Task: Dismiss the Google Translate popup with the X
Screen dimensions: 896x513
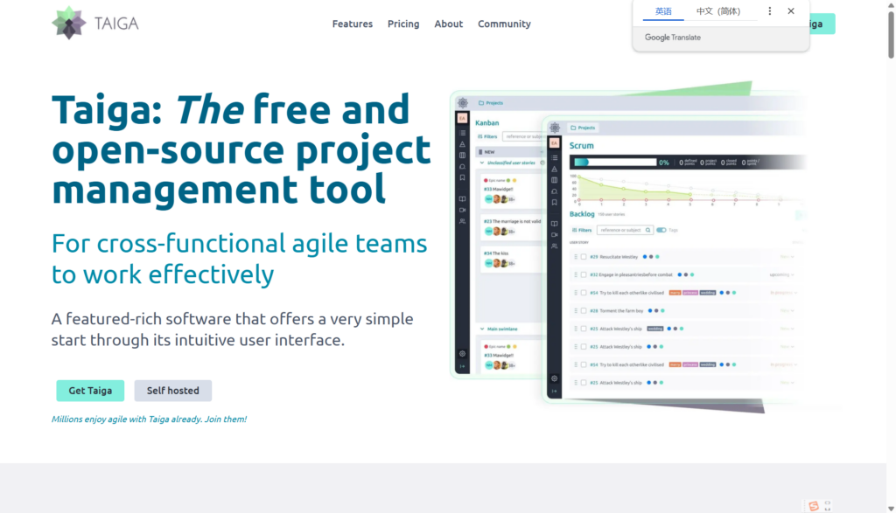Action: 791,11
